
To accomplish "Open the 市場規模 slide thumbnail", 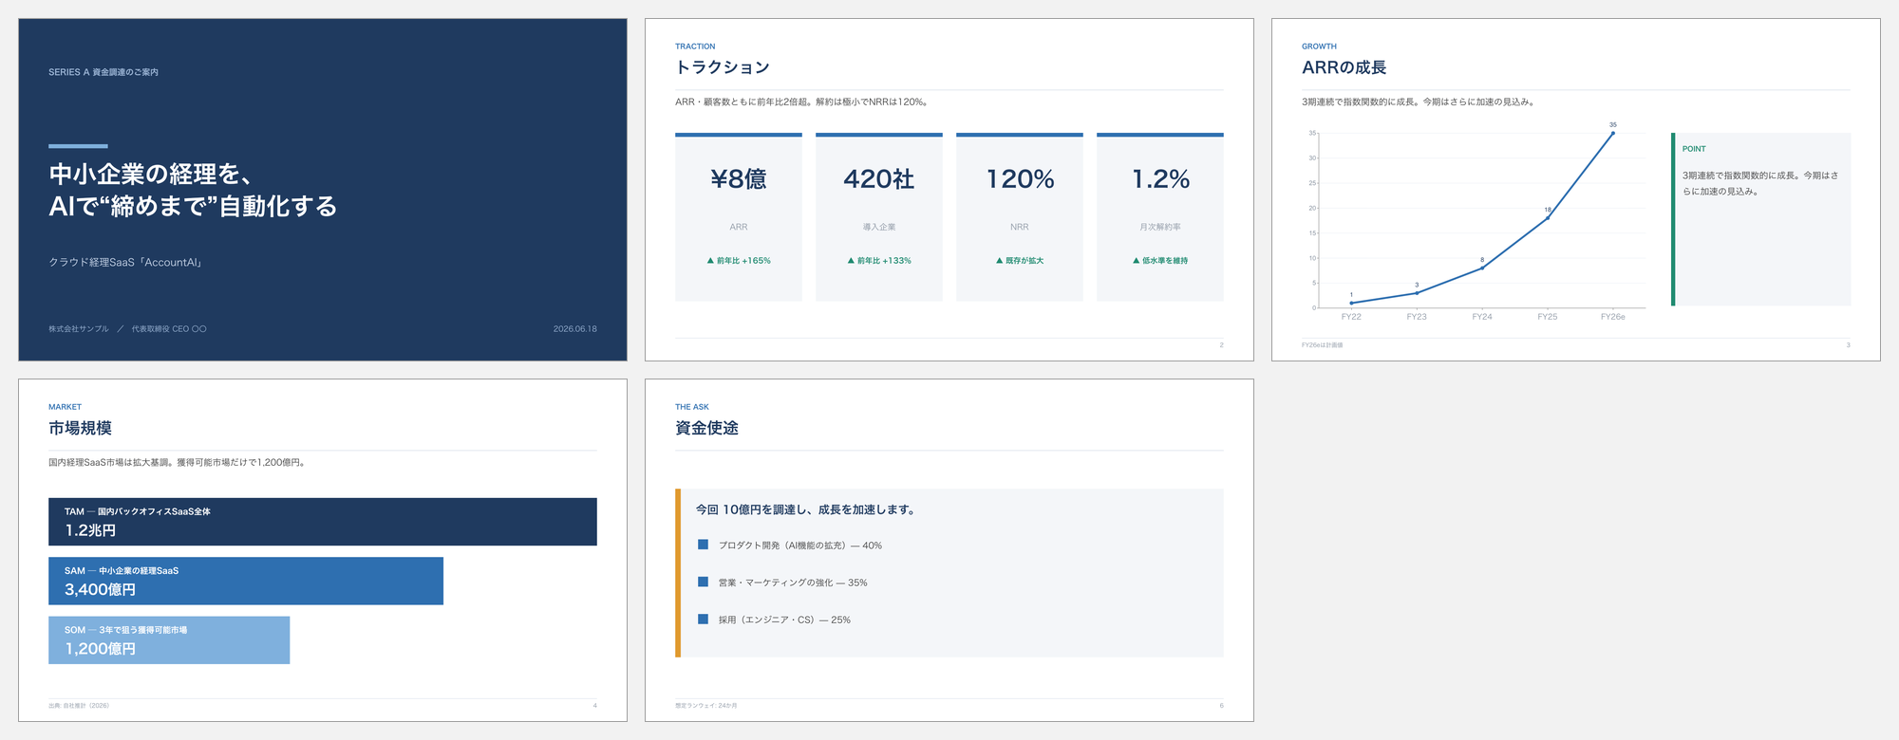I will (x=323, y=550).
